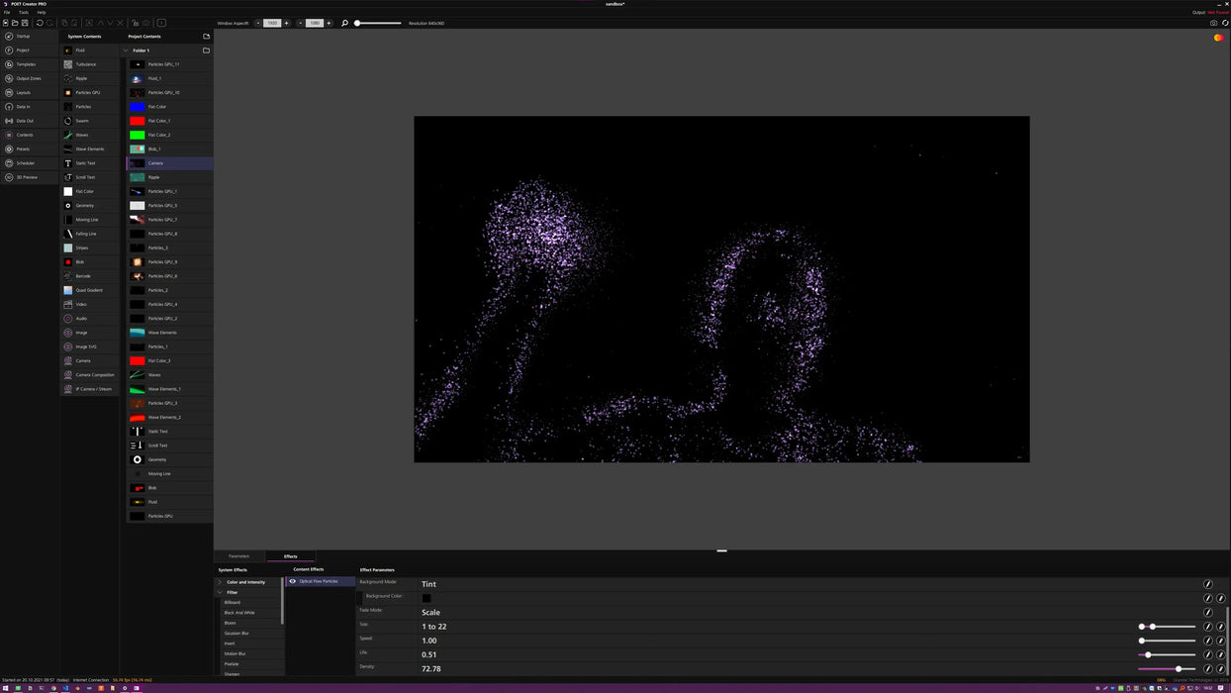The width and height of the screenshot is (1231, 693).
Task: Click the magnifier zoom icon
Action: pos(344,23)
